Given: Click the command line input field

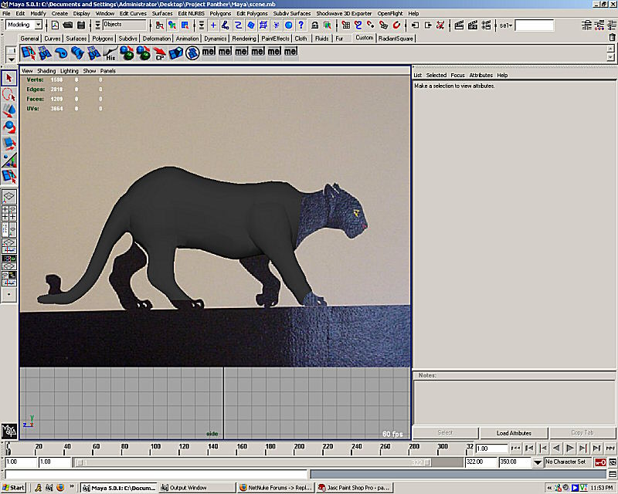Looking at the screenshot, I should click(156, 474).
